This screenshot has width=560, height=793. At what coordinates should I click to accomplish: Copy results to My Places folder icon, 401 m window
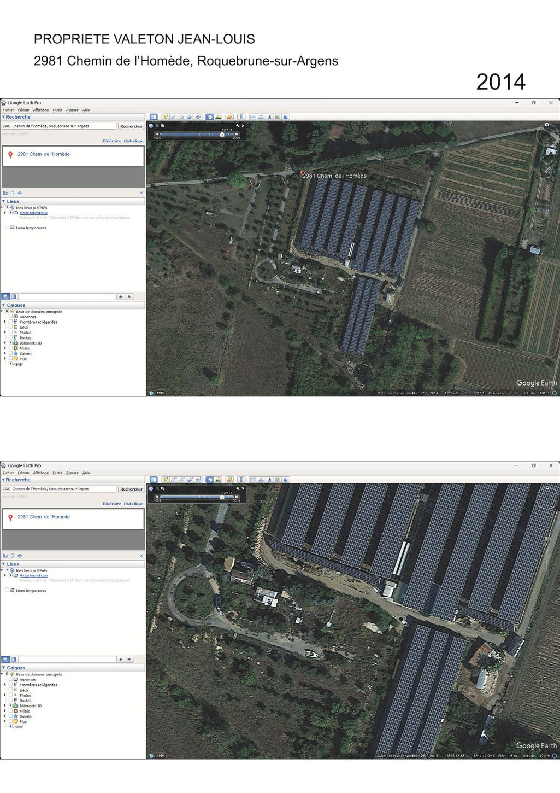click(5, 193)
